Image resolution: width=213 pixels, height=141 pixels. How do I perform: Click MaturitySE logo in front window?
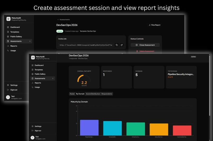(x=33, y=58)
